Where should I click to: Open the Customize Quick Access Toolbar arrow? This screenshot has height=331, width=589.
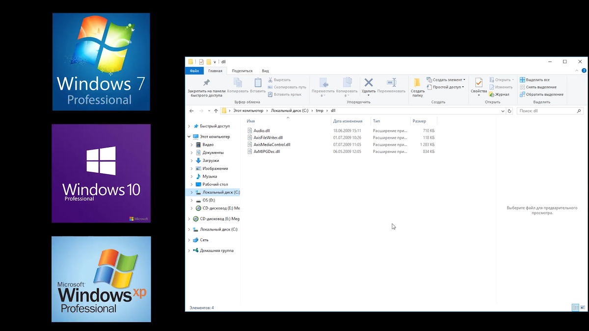click(215, 62)
